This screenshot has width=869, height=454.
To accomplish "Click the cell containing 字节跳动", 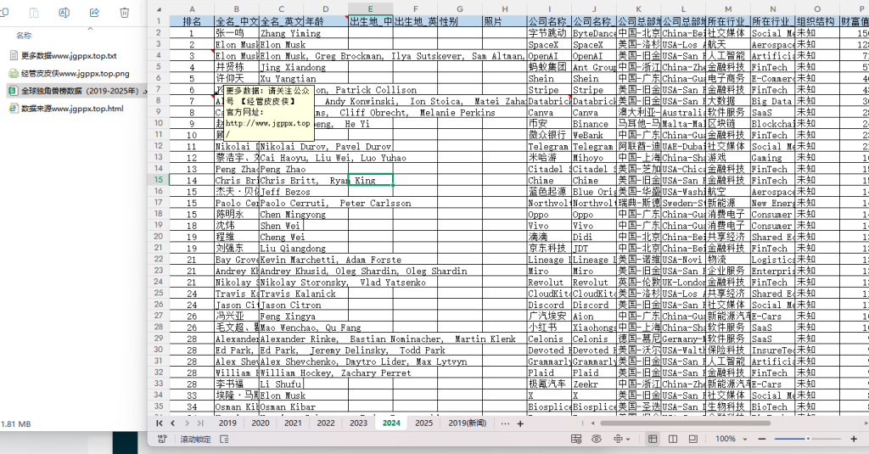I will [x=549, y=33].
